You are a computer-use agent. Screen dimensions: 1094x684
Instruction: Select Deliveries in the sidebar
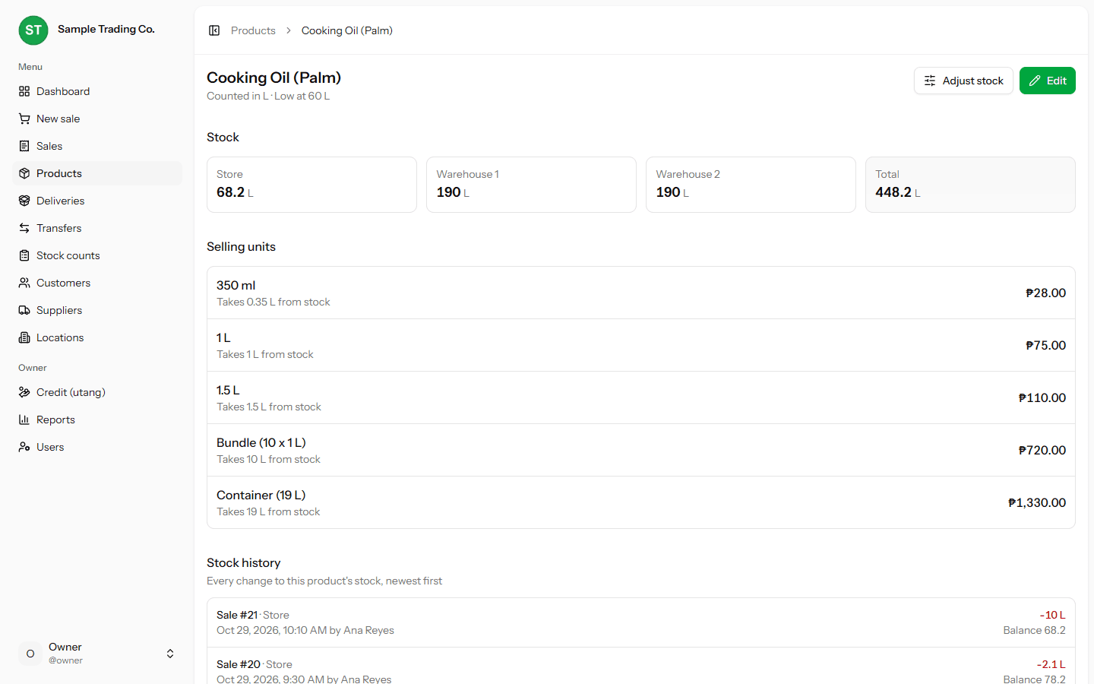pos(97,201)
